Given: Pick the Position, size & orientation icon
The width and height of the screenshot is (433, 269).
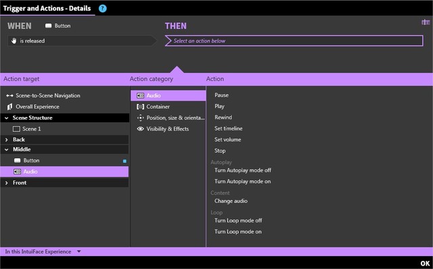Looking at the screenshot, I should (140, 118).
